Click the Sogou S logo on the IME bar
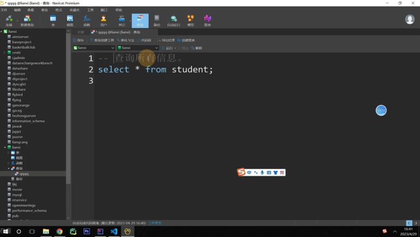This screenshot has width=420, height=237. click(241, 172)
